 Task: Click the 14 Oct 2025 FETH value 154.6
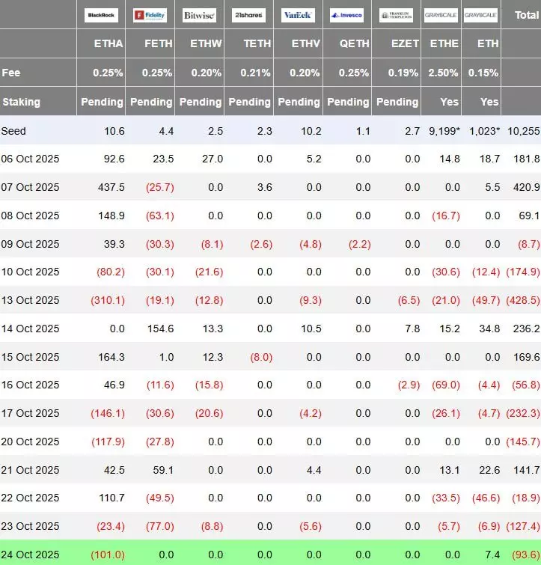tap(160, 329)
